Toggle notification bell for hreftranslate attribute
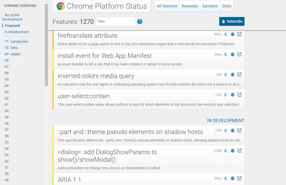Screen dimensions: 286x185 (x=226, y=34)
